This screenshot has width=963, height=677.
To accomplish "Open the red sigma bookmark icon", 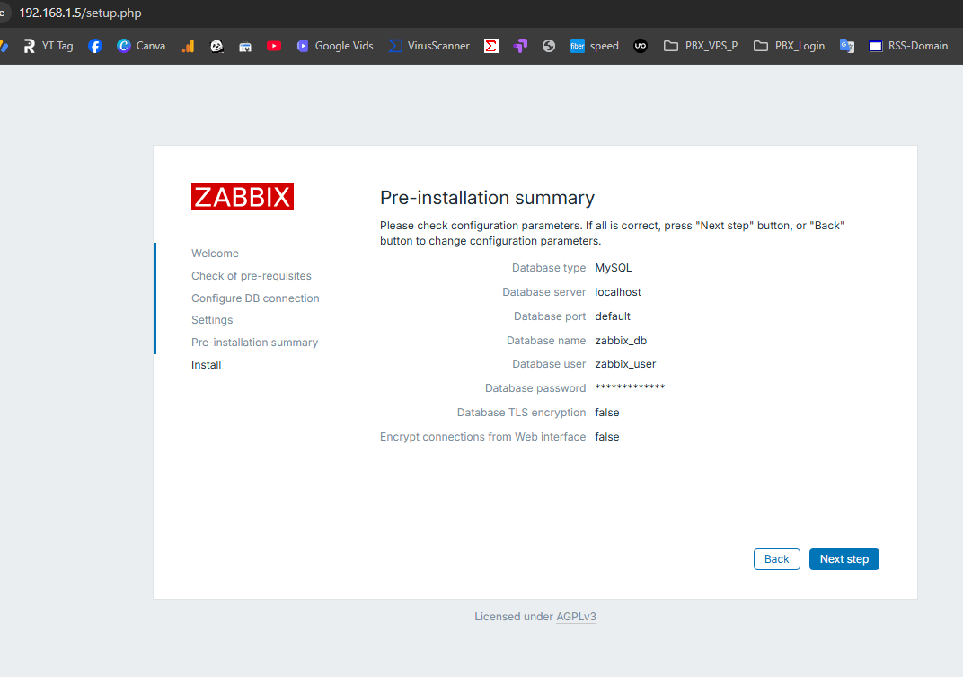I will 491,46.
